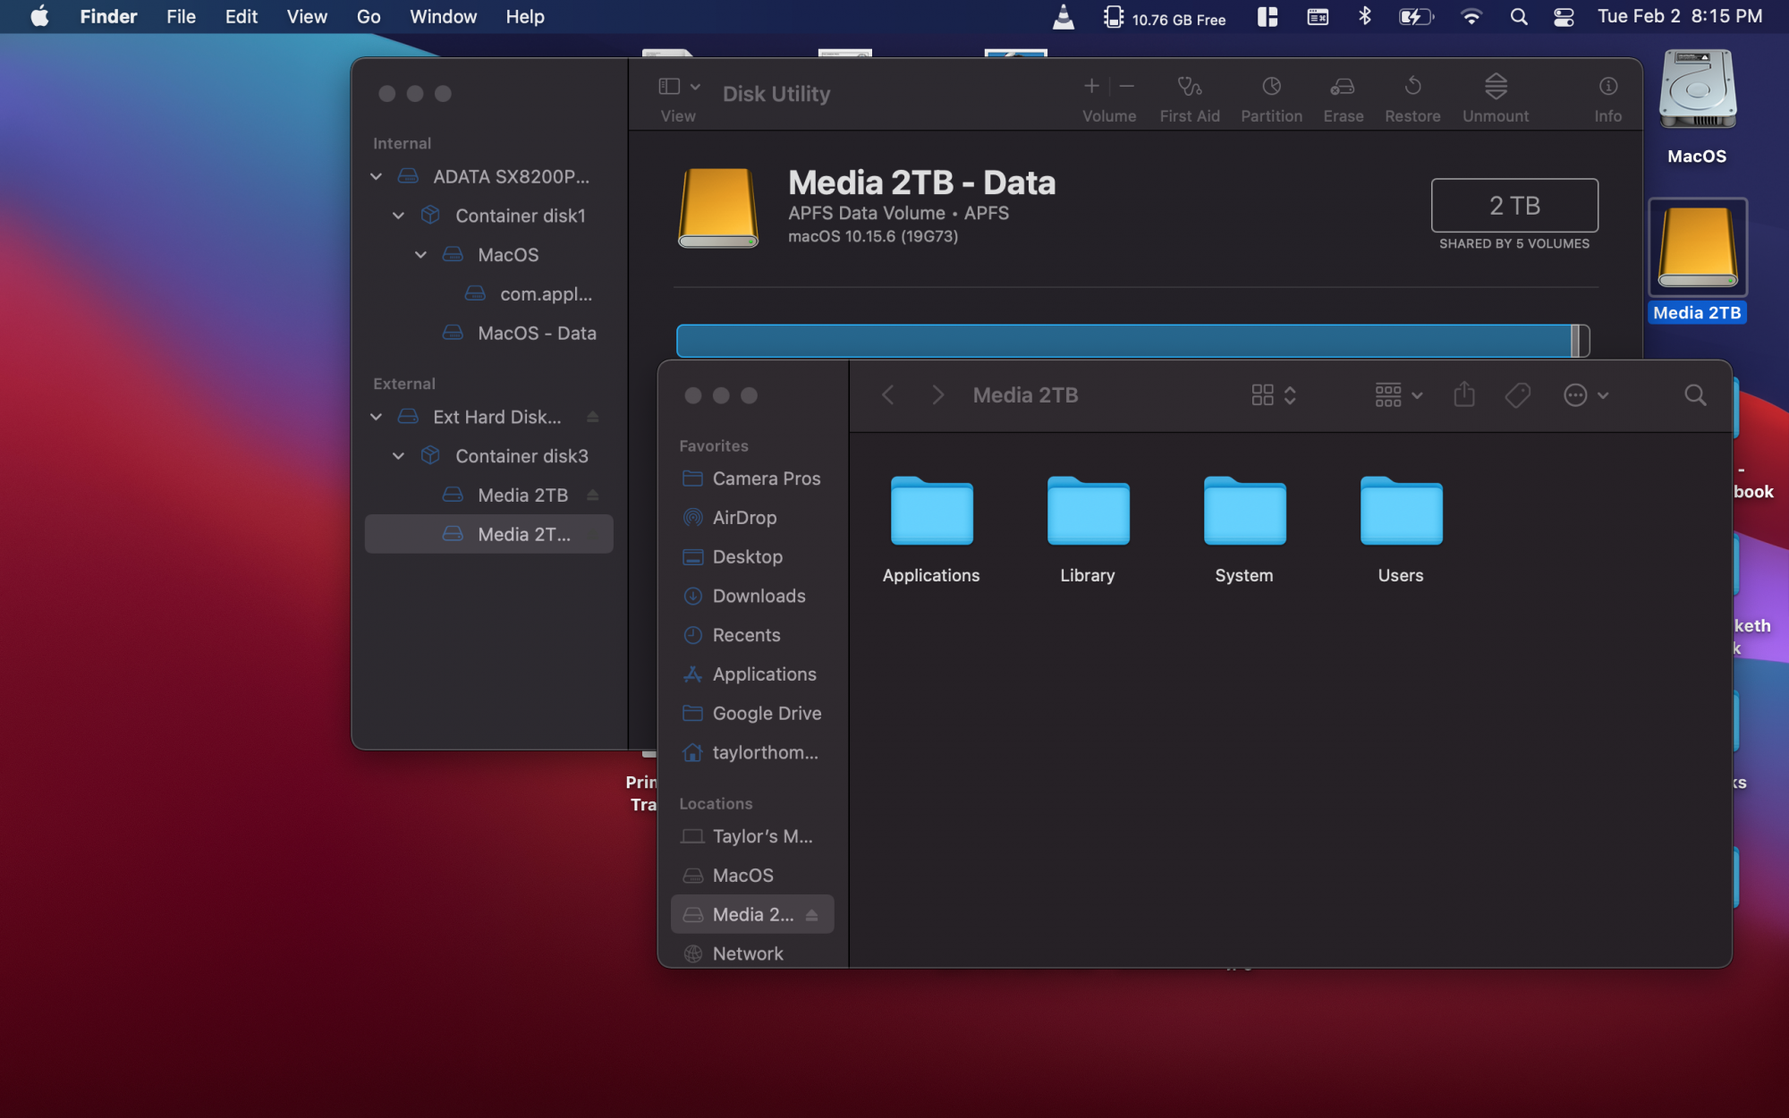Open Google Drive in Finder sidebar
Image resolution: width=1789 pixels, height=1118 pixels.
[x=751, y=713]
